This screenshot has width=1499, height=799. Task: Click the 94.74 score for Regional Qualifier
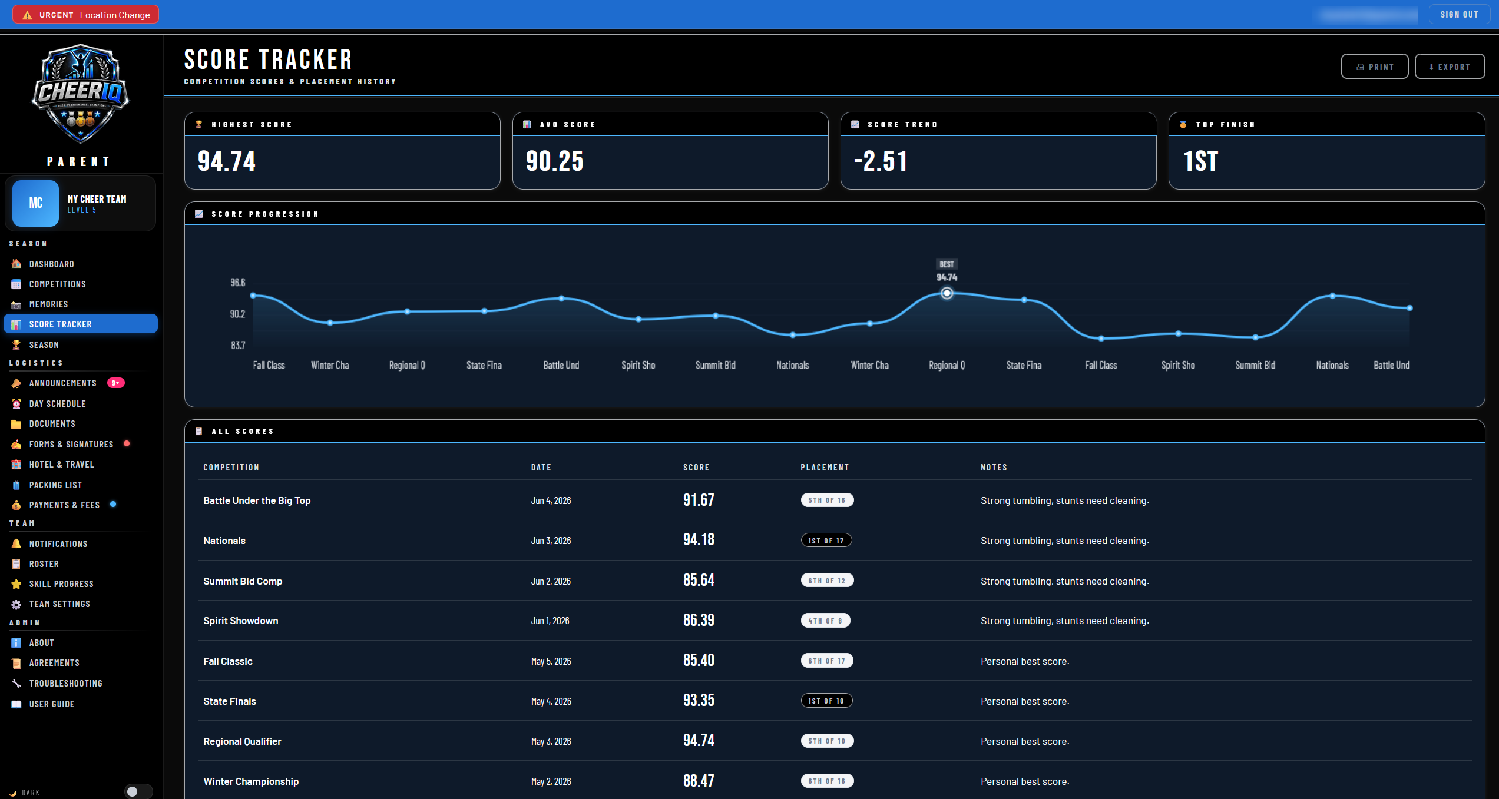699,741
